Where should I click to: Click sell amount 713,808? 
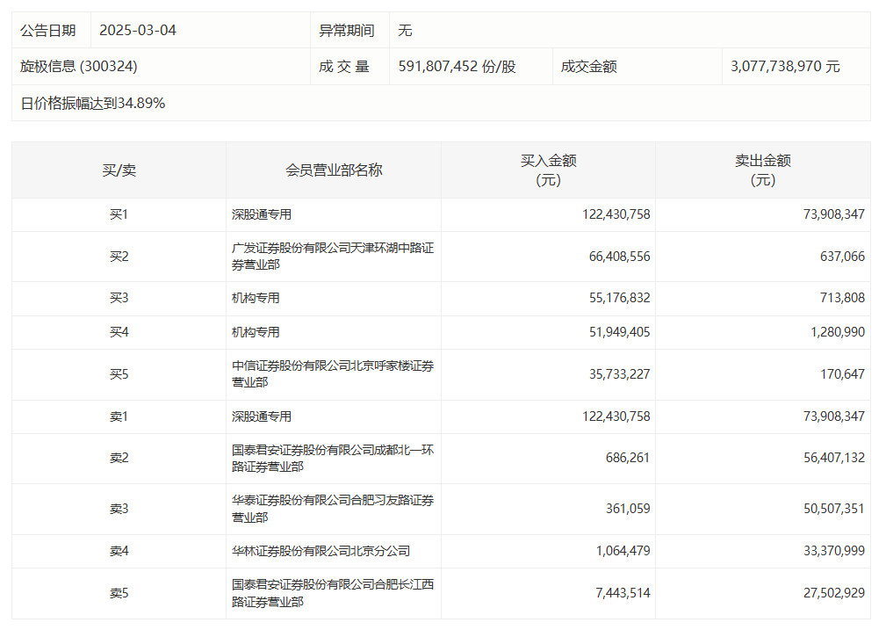click(842, 298)
